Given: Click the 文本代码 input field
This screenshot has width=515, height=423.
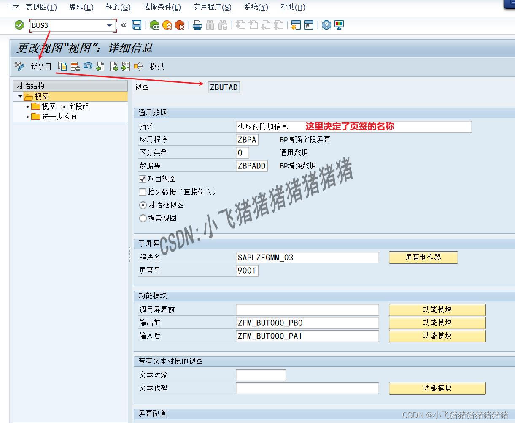Looking at the screenshot, I should [307, 388].
